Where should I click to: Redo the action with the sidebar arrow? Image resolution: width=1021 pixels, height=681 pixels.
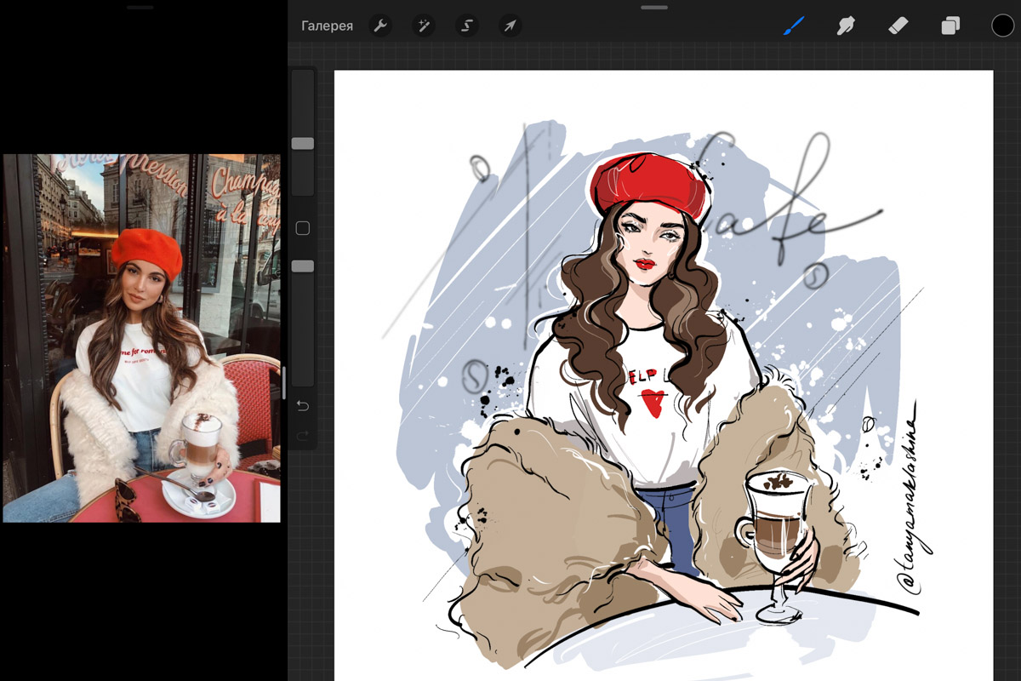[x=302, y=436]
